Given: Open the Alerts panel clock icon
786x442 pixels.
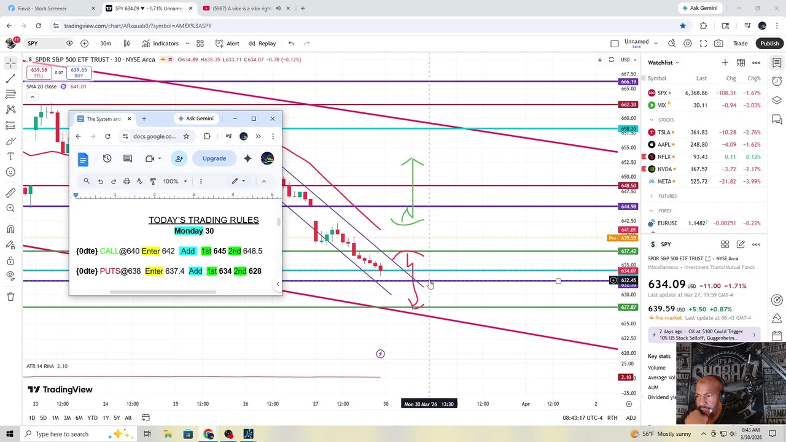Looking at the screenshot, I should tap(777, 81).
